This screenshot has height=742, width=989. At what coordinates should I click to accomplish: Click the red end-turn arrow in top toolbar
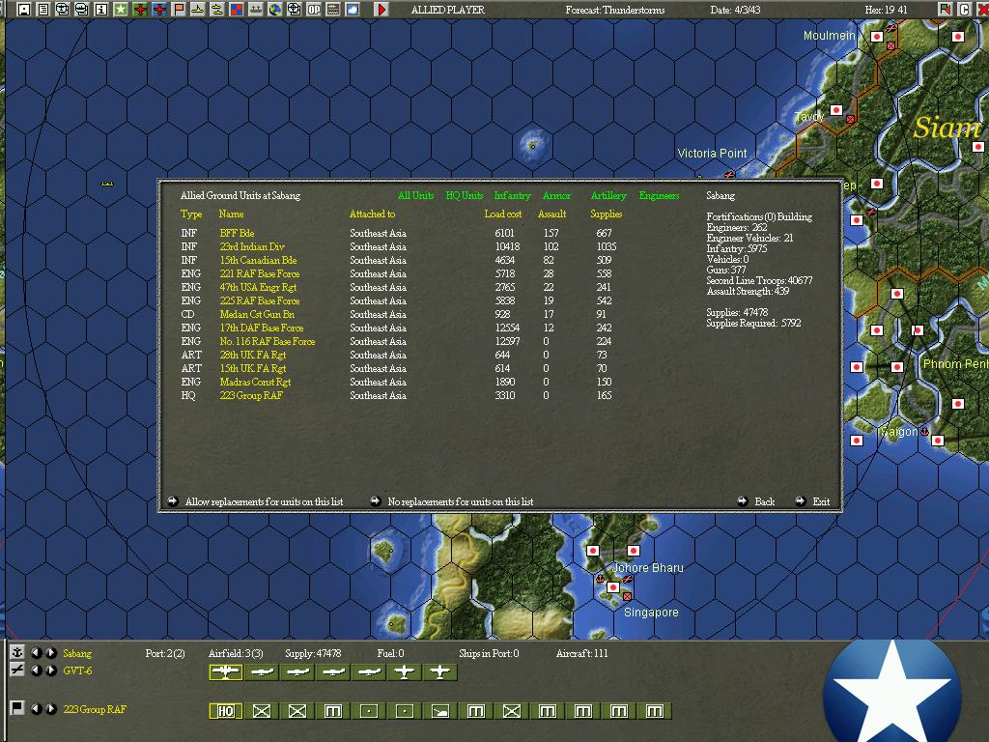pyautogui.click(x=381, y=10)
